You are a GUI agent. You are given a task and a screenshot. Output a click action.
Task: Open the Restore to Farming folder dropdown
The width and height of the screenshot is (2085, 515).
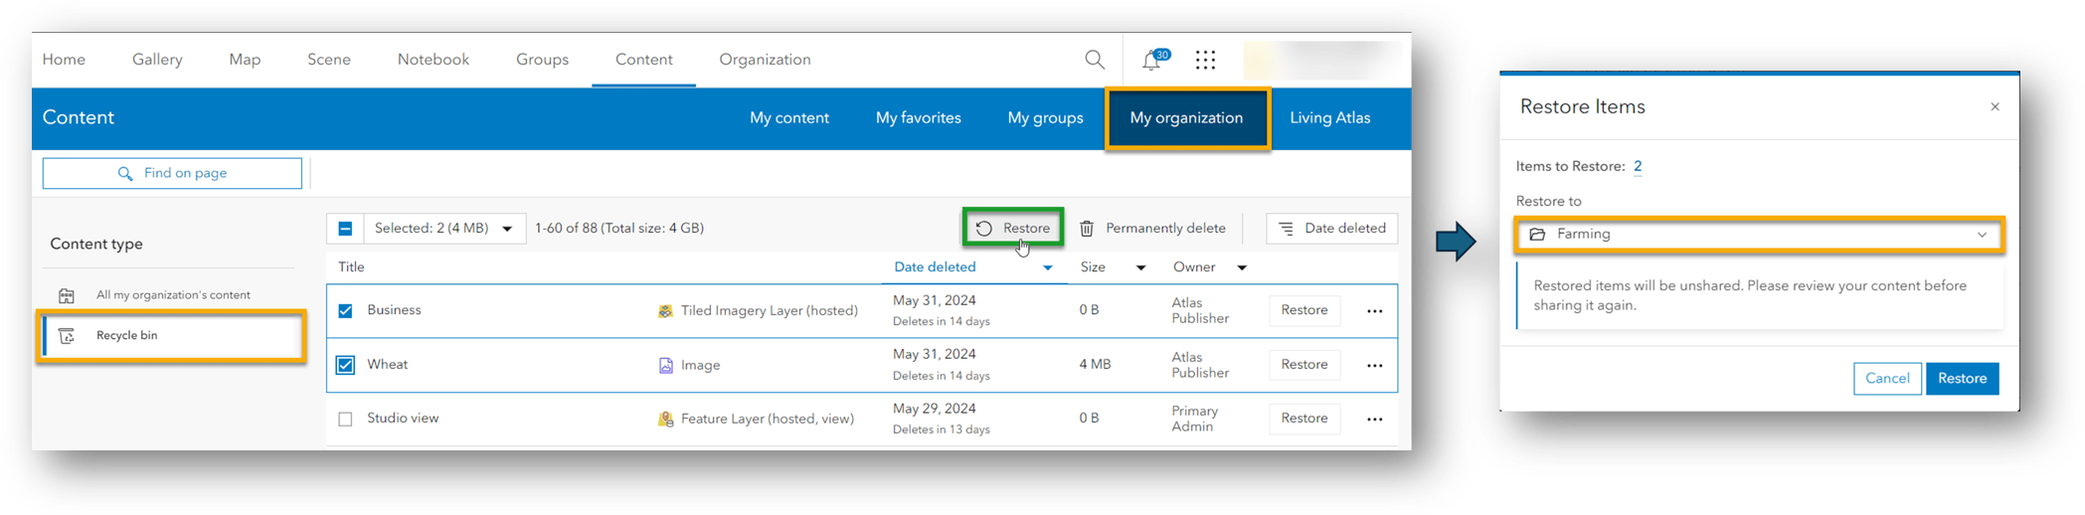click(1758, 235)
